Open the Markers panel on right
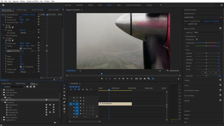This screenshot has height=126, width=224. point(187,115)
